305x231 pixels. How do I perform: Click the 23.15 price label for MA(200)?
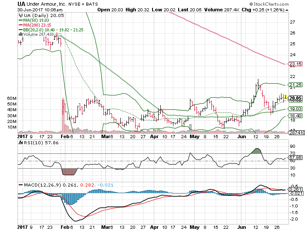point(295,64)
